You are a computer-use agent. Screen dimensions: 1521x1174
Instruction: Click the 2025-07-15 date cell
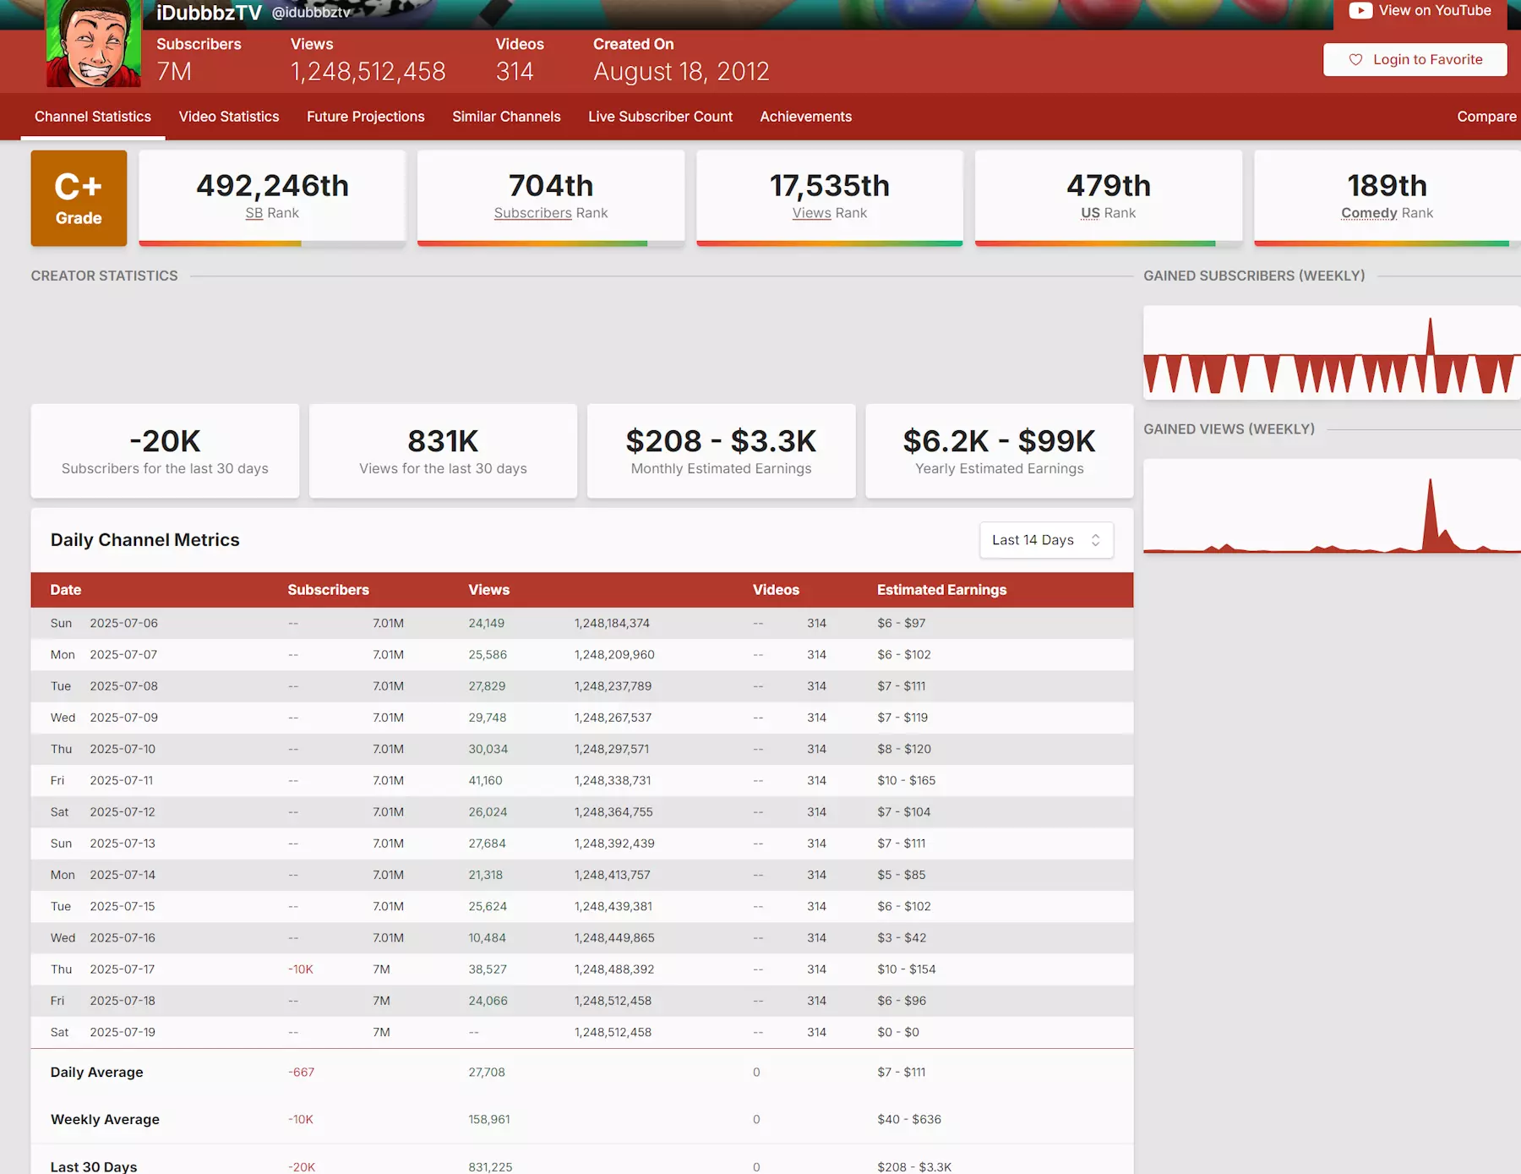[x=123, y=906]
